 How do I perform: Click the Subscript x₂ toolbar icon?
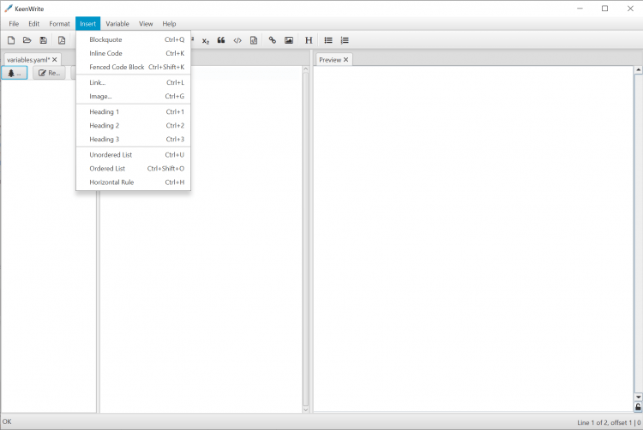[x=206, y=40]
